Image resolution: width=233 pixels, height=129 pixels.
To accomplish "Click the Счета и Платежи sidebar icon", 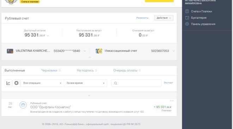I will click(x=187, y=11).
